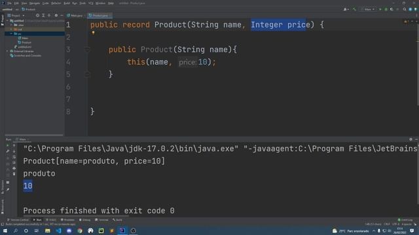Select the Main class in project tree
Viewport: 419px width, 235px height.
click(23, 38)
